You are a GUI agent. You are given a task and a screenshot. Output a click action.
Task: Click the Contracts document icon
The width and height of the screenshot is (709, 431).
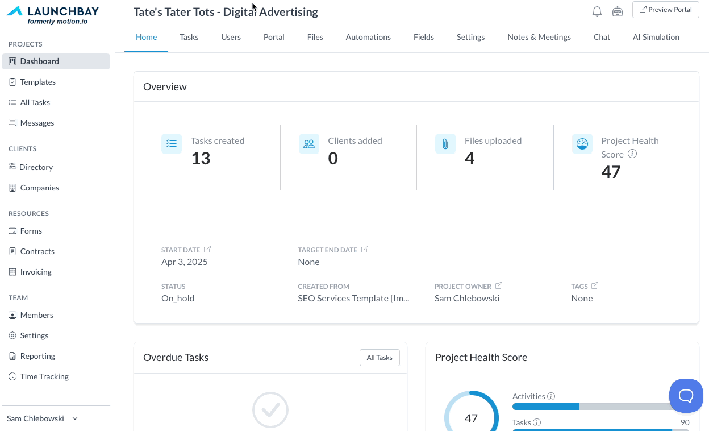click(x=12, y=251)
